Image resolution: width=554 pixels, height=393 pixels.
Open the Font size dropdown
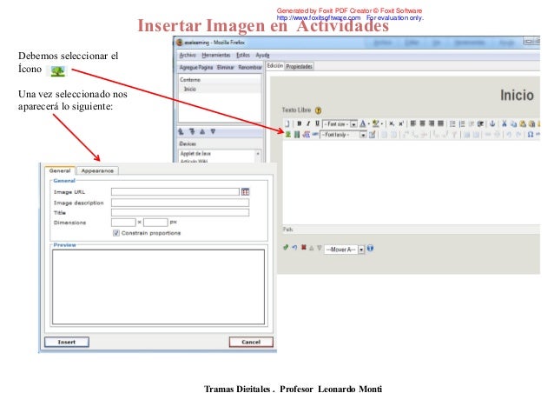(x=340, y=124)
